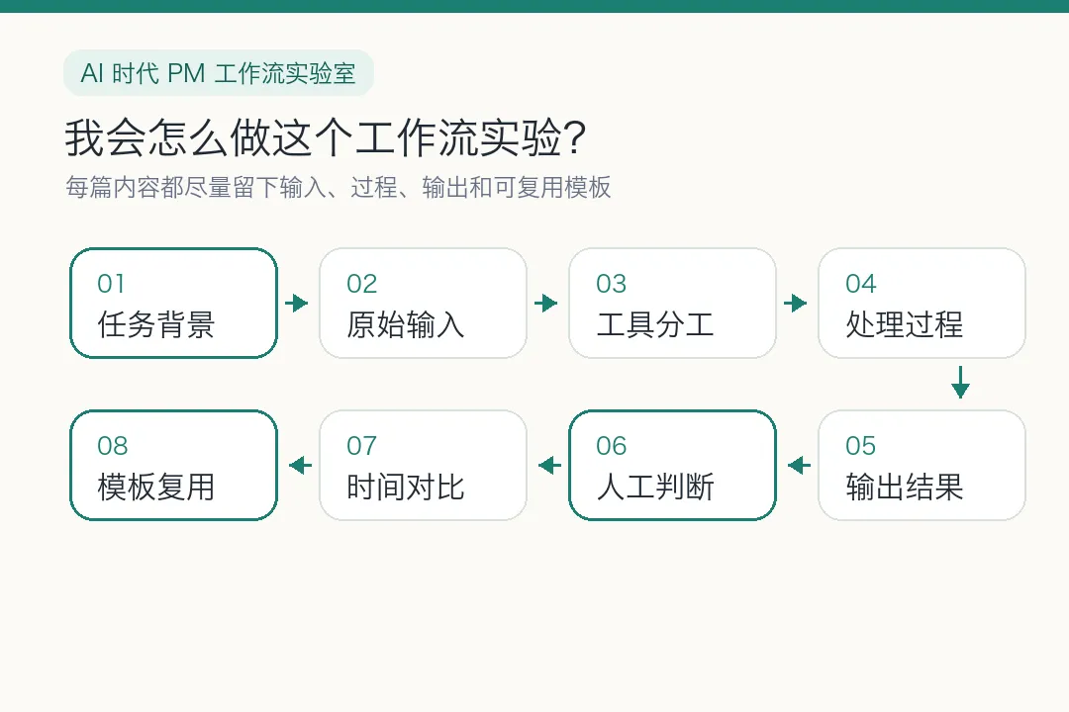Click the downward arrow below 处理过程
This screenshot has height=712, width=1069.
point(960,383)
